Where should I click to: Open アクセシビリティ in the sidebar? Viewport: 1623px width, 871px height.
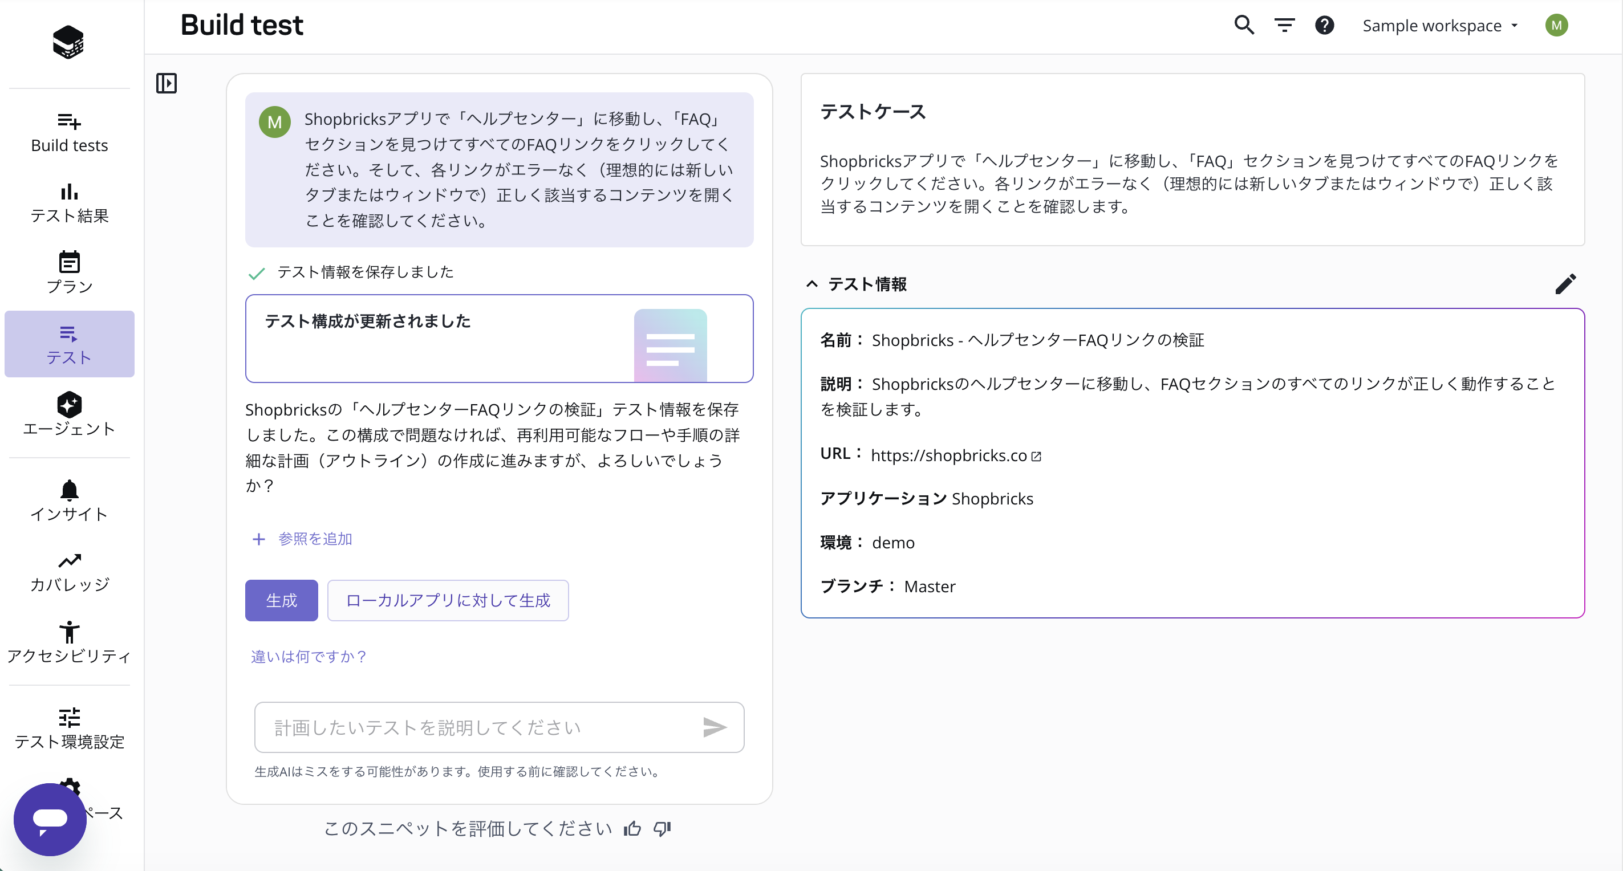click(70, 644)
